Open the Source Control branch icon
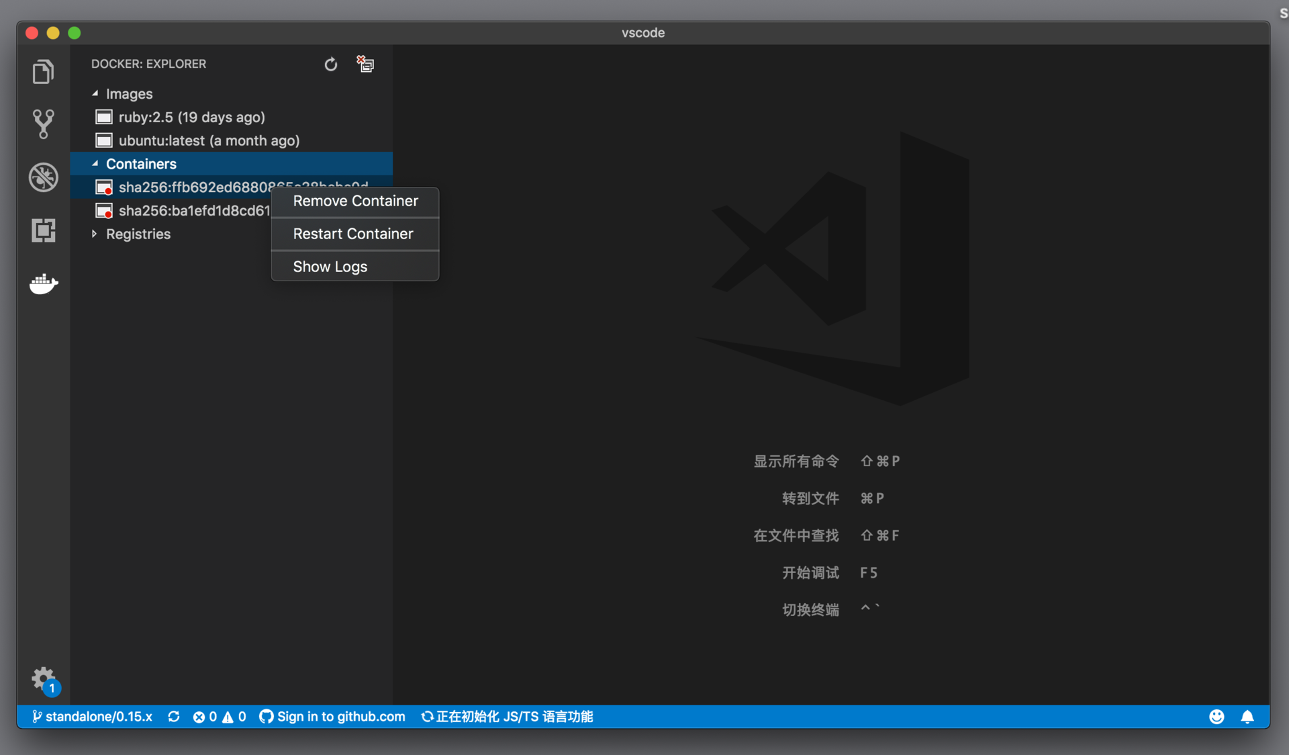The width and height of the screenshot is (1289, 755). (43, 124)
